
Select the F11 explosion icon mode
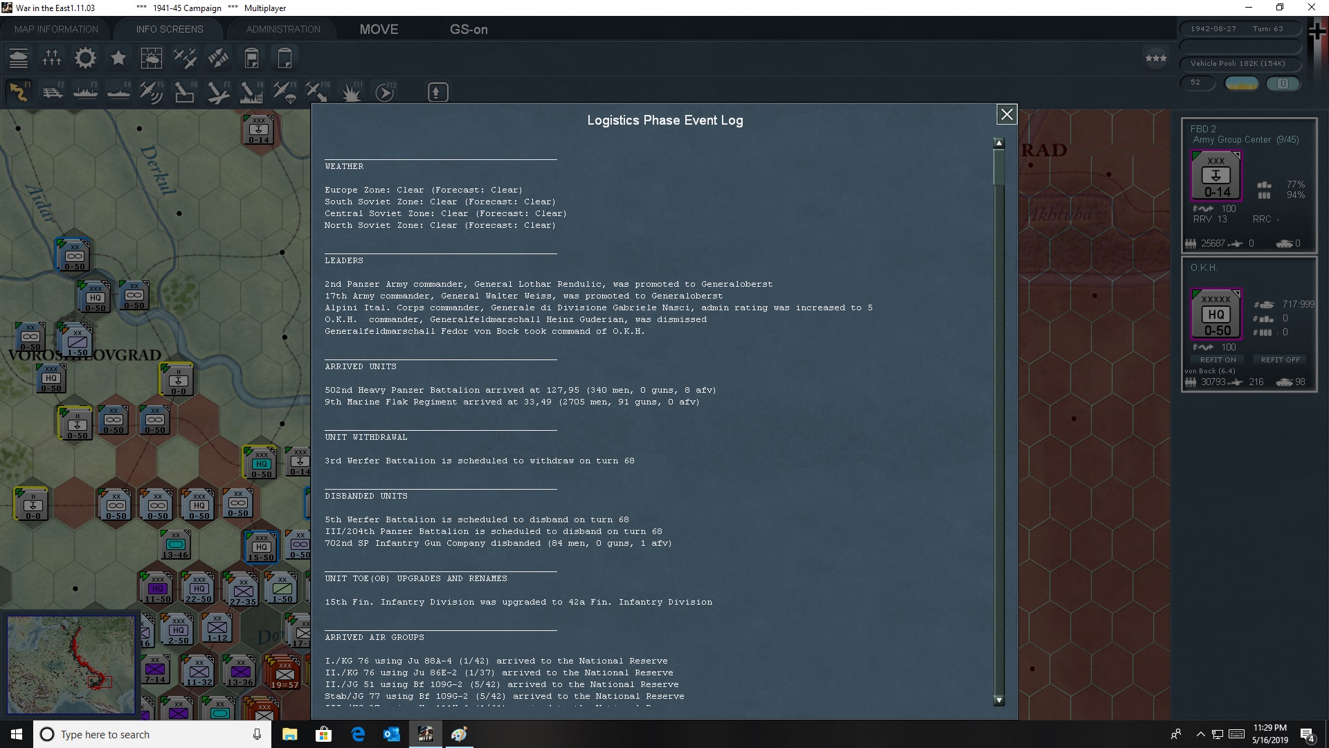(x=351, y=92)
